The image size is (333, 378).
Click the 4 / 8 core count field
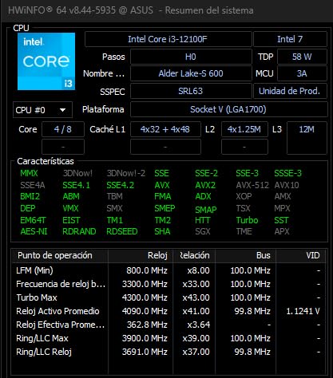coord(63,129)
